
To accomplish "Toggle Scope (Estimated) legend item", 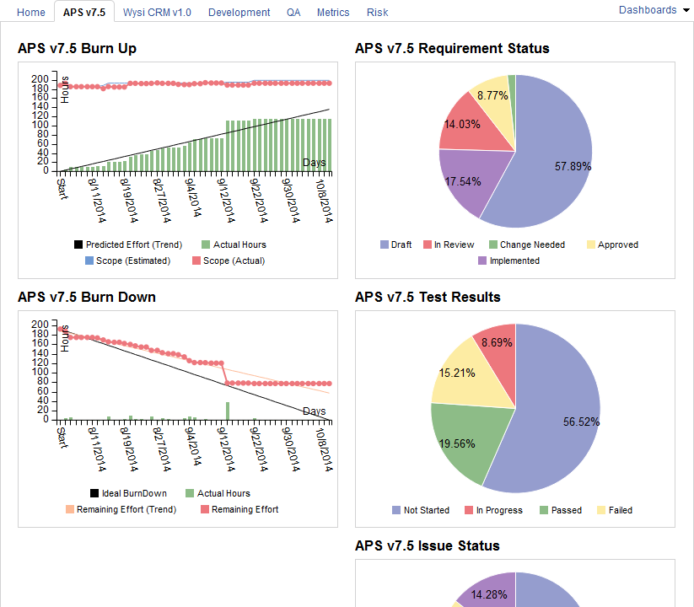I will [89, 261].
